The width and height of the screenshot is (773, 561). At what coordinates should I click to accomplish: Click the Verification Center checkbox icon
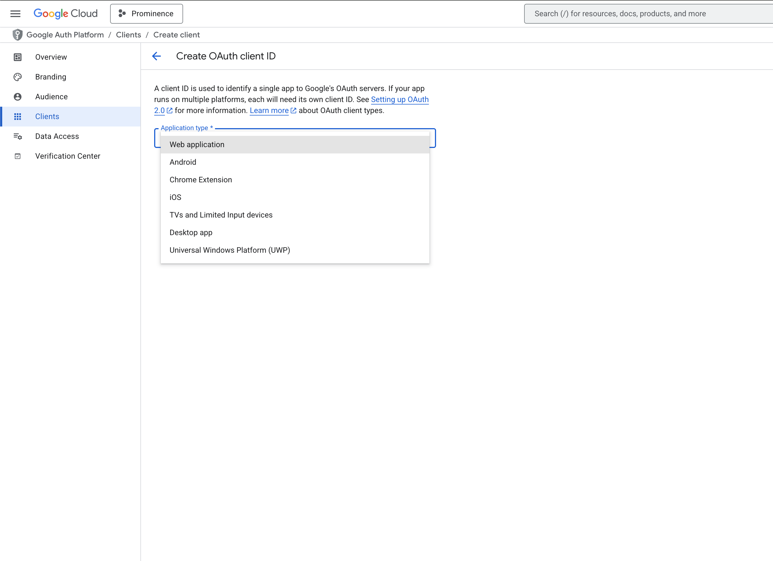(x=18, y=156)
